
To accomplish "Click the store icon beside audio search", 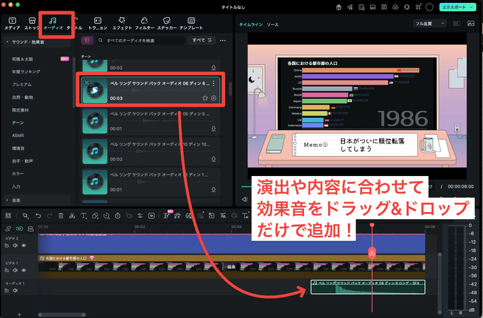I will tap(87, 40).
